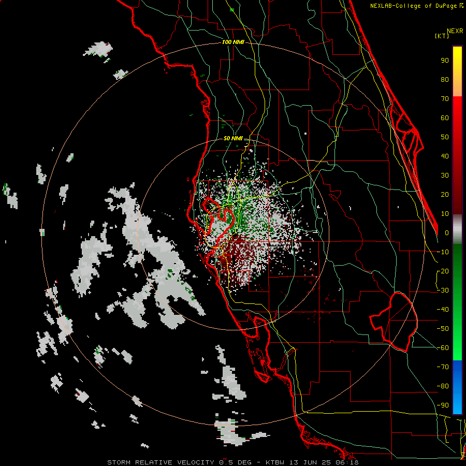The image size is (466, 466).
Task: Click the "-40" scale value
Action: [x=443, y=310]
